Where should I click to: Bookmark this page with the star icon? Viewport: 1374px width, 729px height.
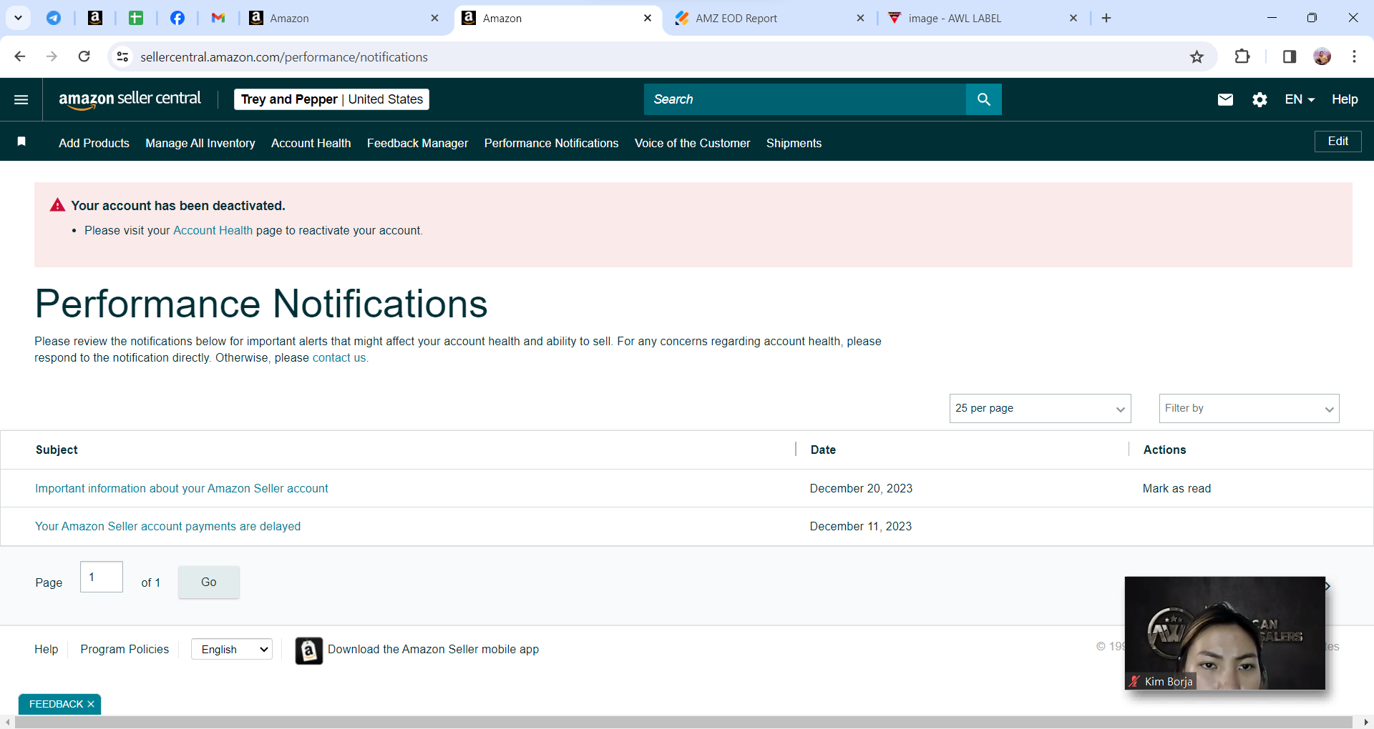(x=1197, y=56)
